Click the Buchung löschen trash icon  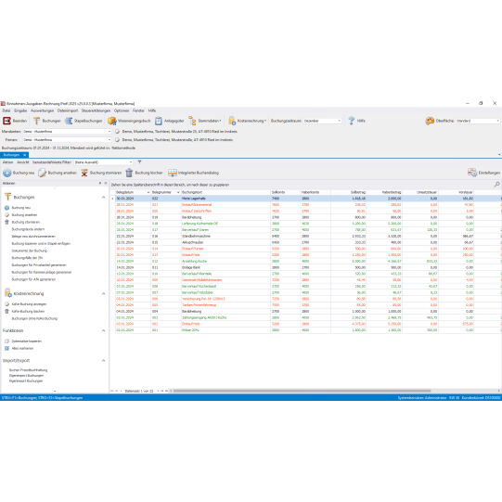coord(129,173)
